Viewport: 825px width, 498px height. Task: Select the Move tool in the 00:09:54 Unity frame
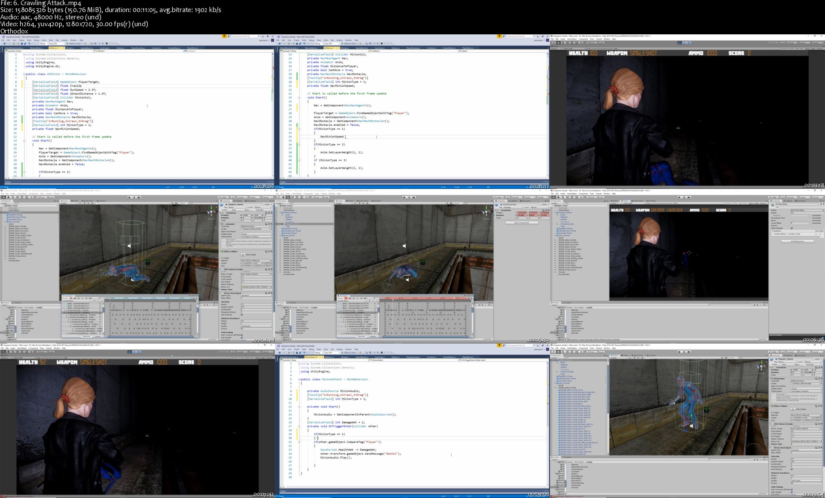pos(558,352)
